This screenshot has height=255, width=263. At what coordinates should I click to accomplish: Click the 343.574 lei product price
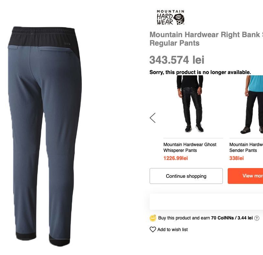(177, 60)
